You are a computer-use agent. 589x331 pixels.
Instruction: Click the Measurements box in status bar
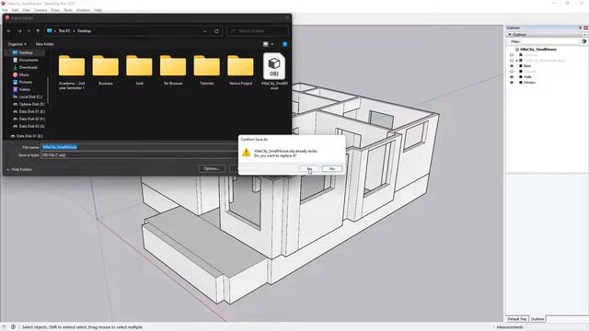558,327
